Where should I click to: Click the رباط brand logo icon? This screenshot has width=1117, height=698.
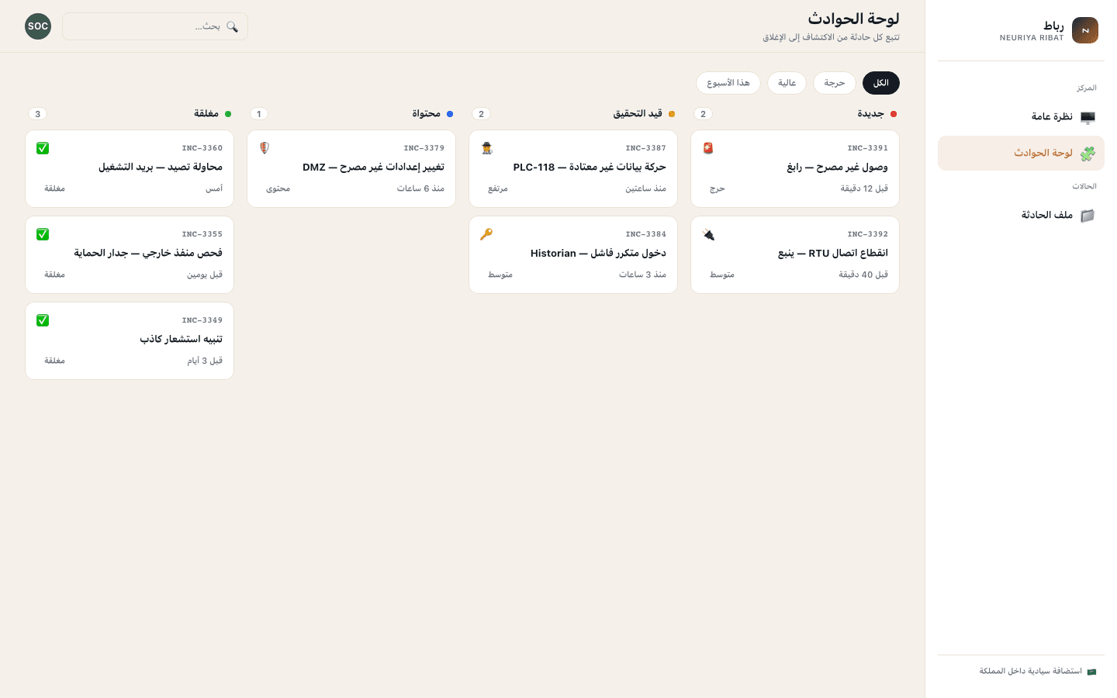tap(1085, 30)
